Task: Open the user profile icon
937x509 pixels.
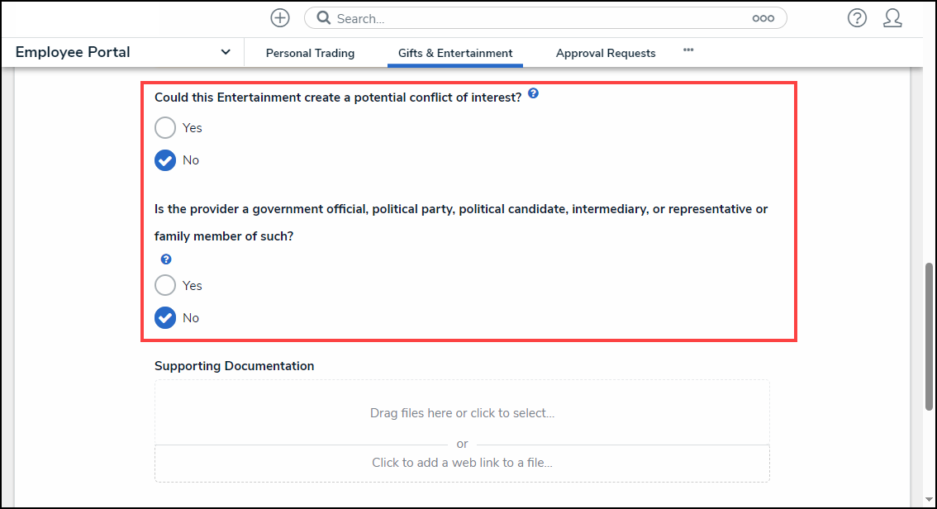Action: (x=892, y=18)
